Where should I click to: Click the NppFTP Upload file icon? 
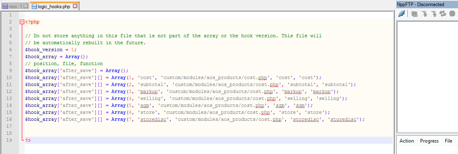[x=434, y=14]
